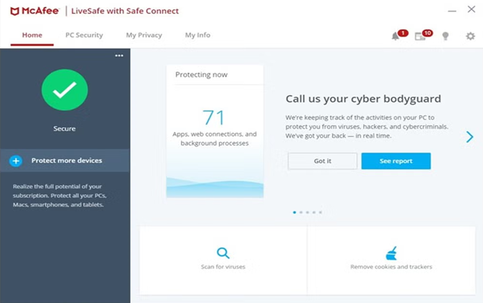Select the third carousel page dot
Image resolution: width=483 pixels, height=303 pixels.
click(308, 212)
